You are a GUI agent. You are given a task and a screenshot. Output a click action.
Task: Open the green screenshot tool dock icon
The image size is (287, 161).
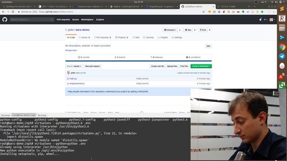(x=282, y=85)
